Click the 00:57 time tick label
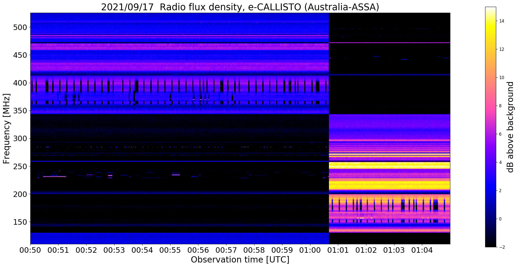This screenshot has height=267, width=518. (226, 250)
